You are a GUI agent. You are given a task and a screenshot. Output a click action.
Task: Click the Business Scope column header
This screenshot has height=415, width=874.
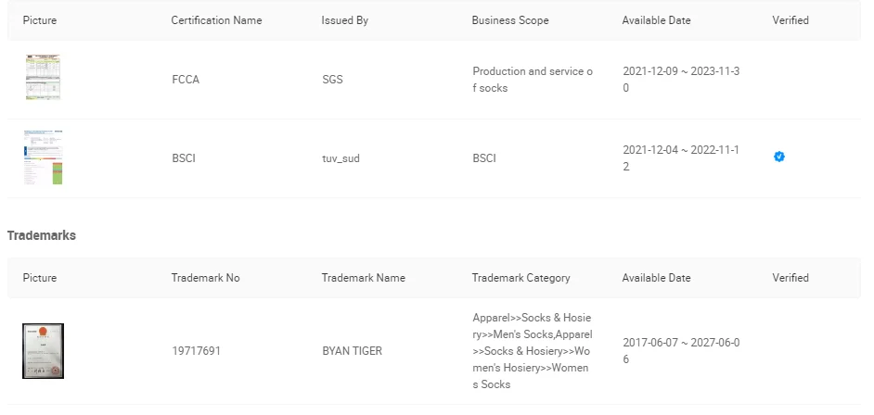pos(510,20)
